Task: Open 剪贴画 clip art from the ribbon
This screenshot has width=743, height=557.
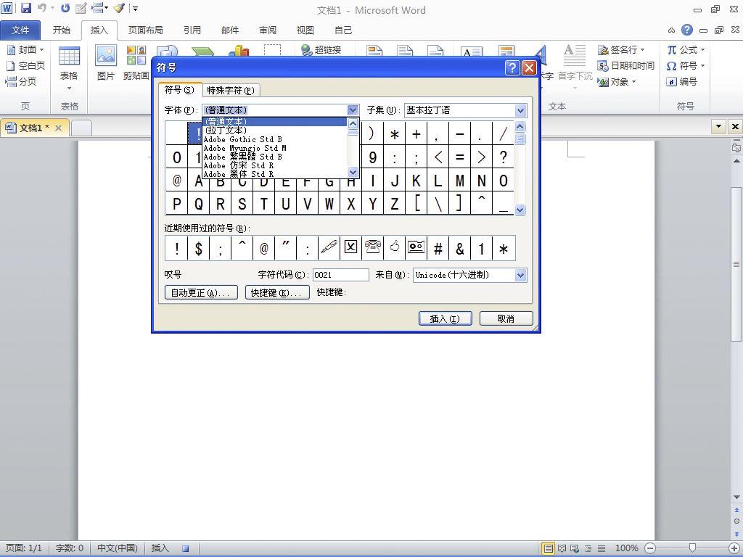Action: click(x=136, y=62)
